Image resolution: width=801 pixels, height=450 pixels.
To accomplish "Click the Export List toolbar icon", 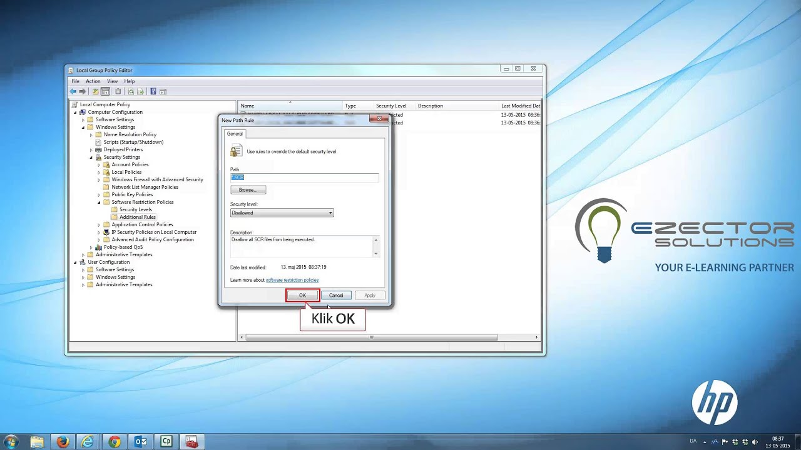I will click(140, 92).
